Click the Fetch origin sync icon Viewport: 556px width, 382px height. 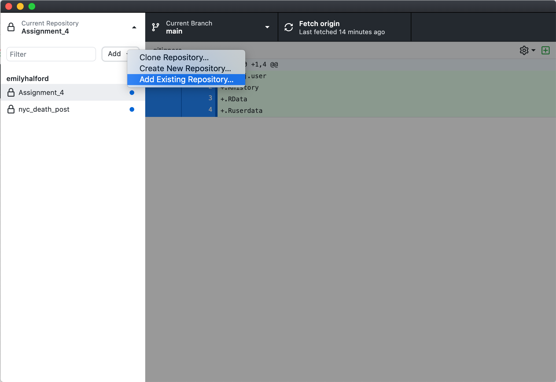pyautogui.click(x=288, y=27)
